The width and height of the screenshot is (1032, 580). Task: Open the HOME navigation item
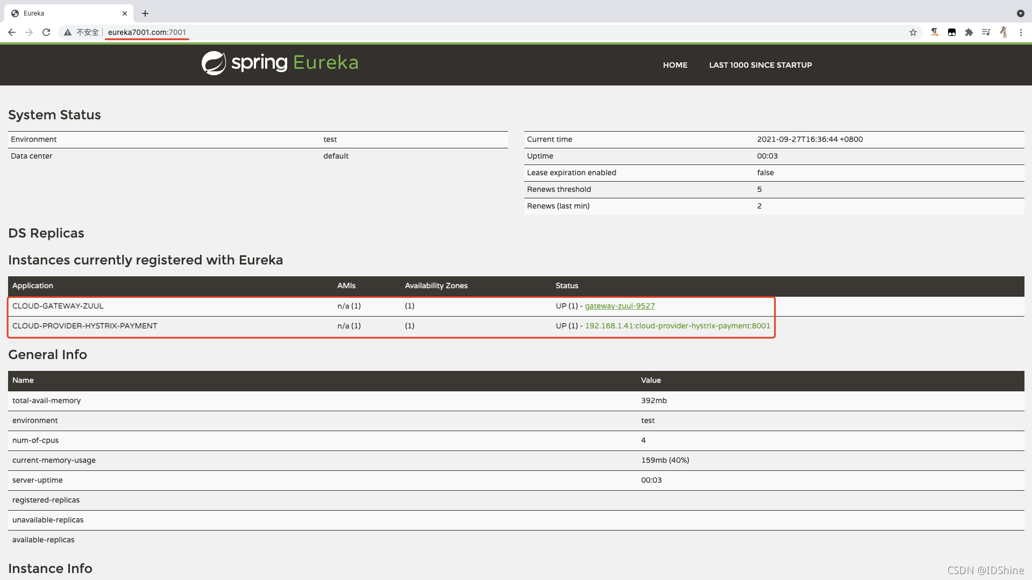pos(675,65)
